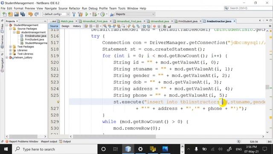Open the iReport output window
Screen dimensions: 273x154
(x=49, y=142)
